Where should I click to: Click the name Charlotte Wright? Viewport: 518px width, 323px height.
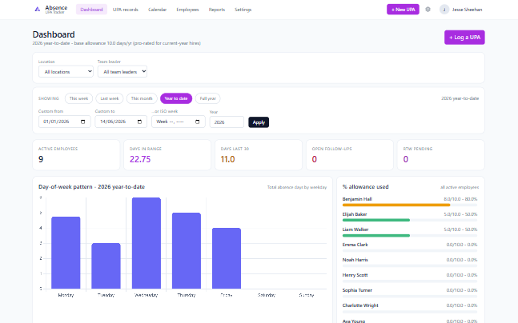pos(360,305)
